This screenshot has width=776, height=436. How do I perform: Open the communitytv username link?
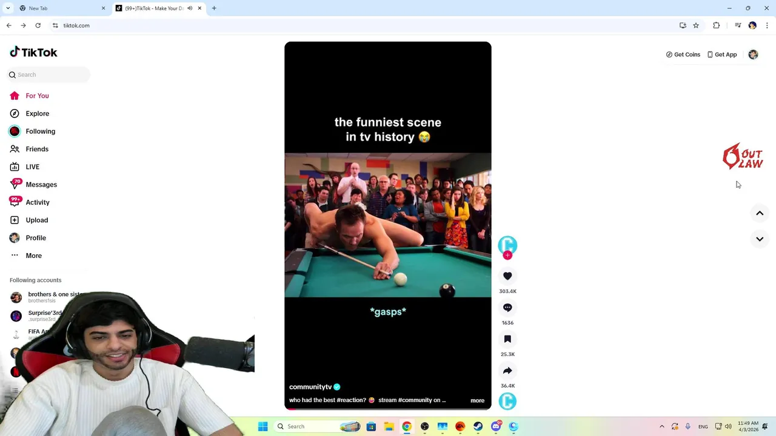coord(310,387)
